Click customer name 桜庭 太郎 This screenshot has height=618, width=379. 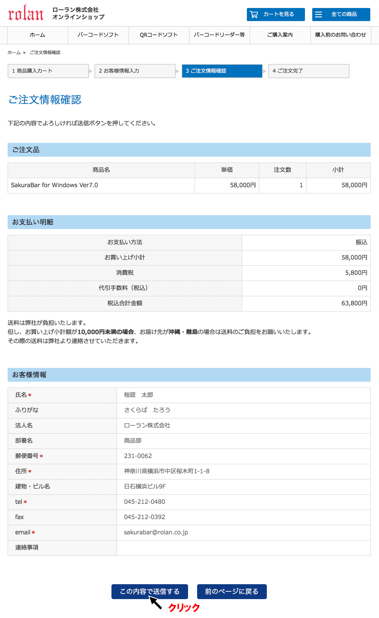139,395
